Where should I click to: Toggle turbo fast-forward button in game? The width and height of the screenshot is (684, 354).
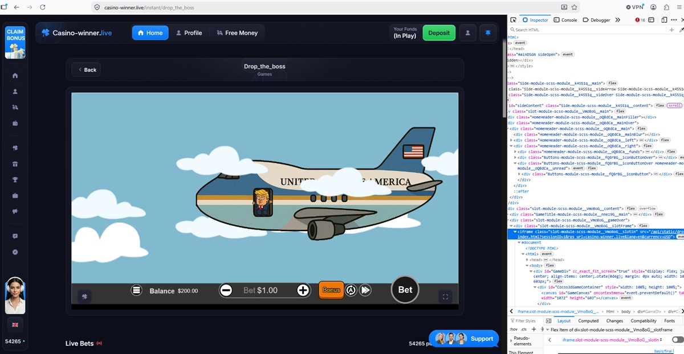(365, 290)
